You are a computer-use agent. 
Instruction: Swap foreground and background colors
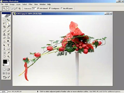pyautogui.click(x=9, y=60)
